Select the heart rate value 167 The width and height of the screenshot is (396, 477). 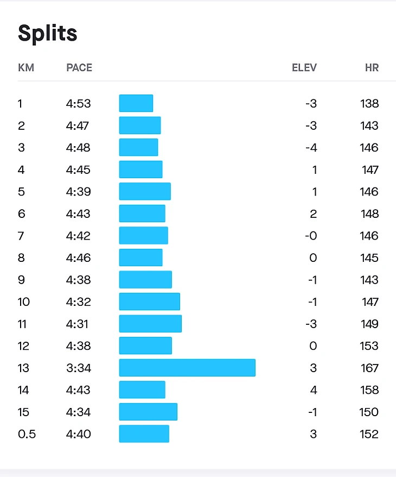369,368
